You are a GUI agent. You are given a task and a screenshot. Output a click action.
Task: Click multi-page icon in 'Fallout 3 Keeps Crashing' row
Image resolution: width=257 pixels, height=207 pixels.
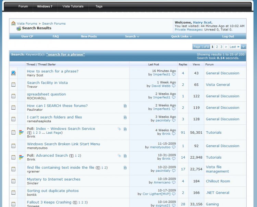click(76, 203)
